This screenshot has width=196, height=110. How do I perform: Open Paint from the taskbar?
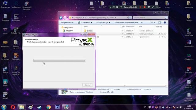31,107
